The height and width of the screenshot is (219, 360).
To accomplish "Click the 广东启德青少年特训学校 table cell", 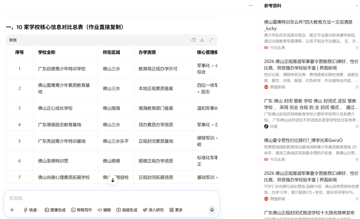I will [x=62, y=69].
